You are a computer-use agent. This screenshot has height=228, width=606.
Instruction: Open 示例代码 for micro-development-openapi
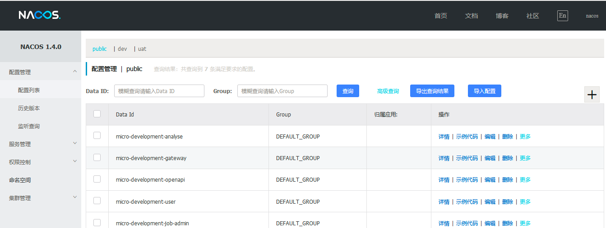(x=467, y=179)
